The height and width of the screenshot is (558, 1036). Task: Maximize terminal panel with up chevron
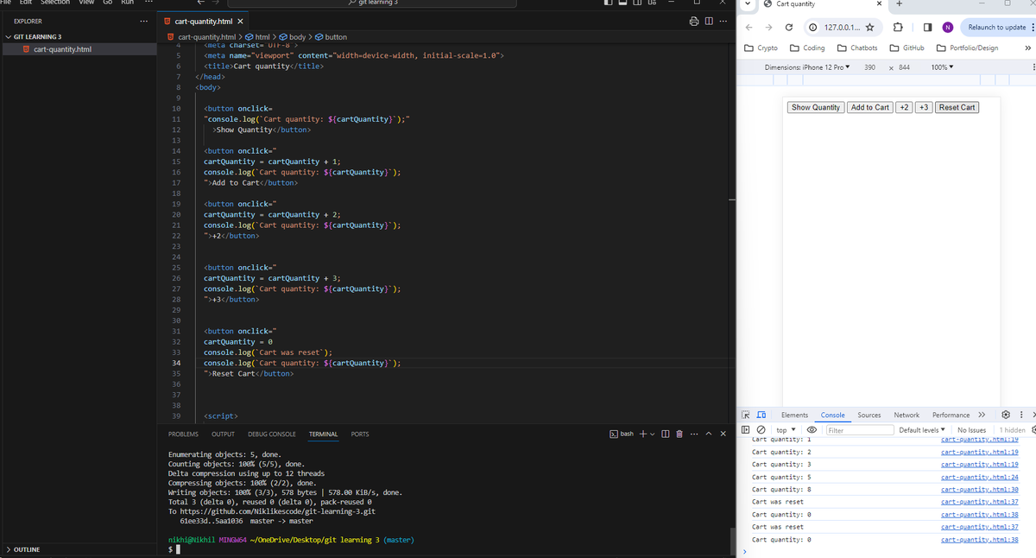[709, 434]
